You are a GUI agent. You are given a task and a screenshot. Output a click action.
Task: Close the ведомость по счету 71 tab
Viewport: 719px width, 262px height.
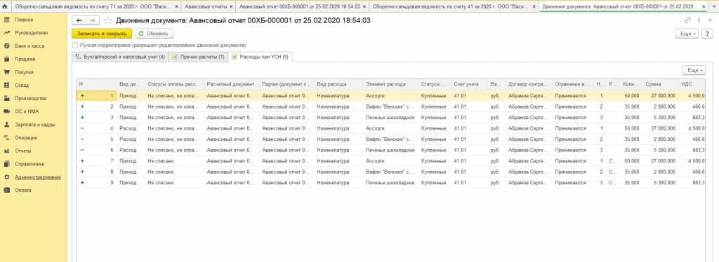click(x=176, y=6)
